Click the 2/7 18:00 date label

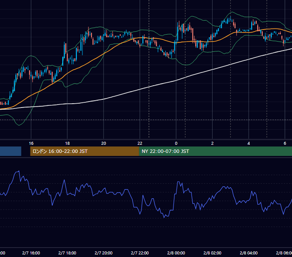67,253
